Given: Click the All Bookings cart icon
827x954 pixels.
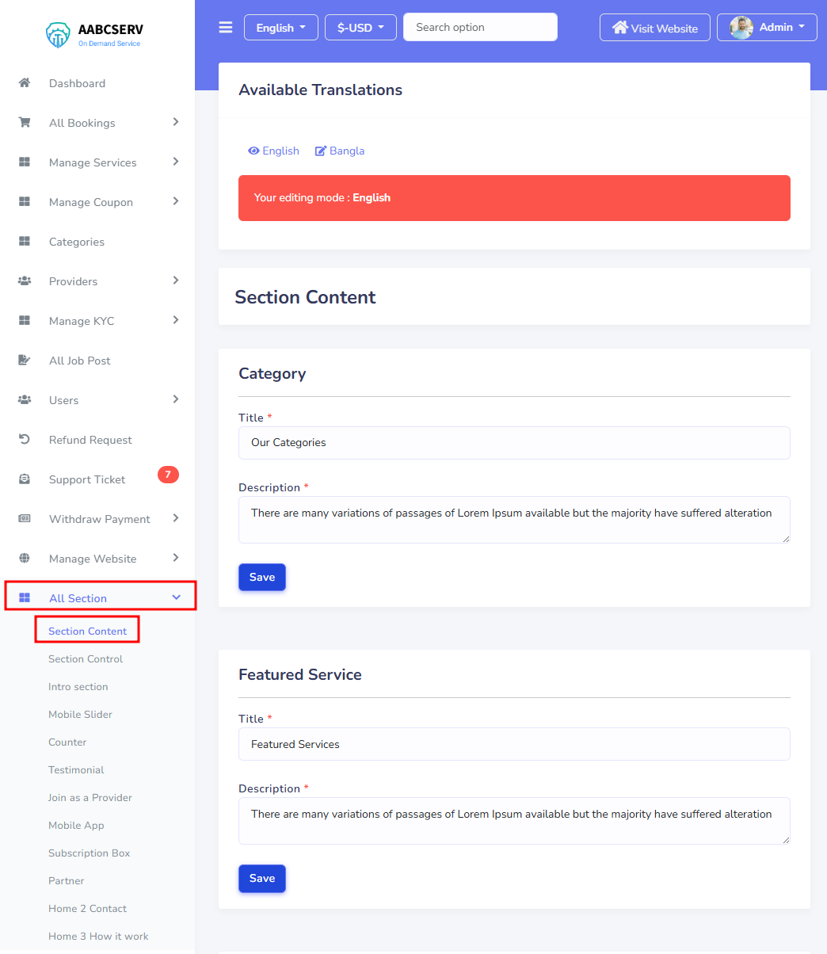Looking at the screenshot, I should tap(25, 123).
